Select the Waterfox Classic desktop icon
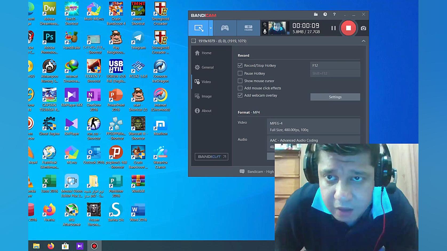Image resolution: width=447 pixels, height=251 pixels. (160, 157)
